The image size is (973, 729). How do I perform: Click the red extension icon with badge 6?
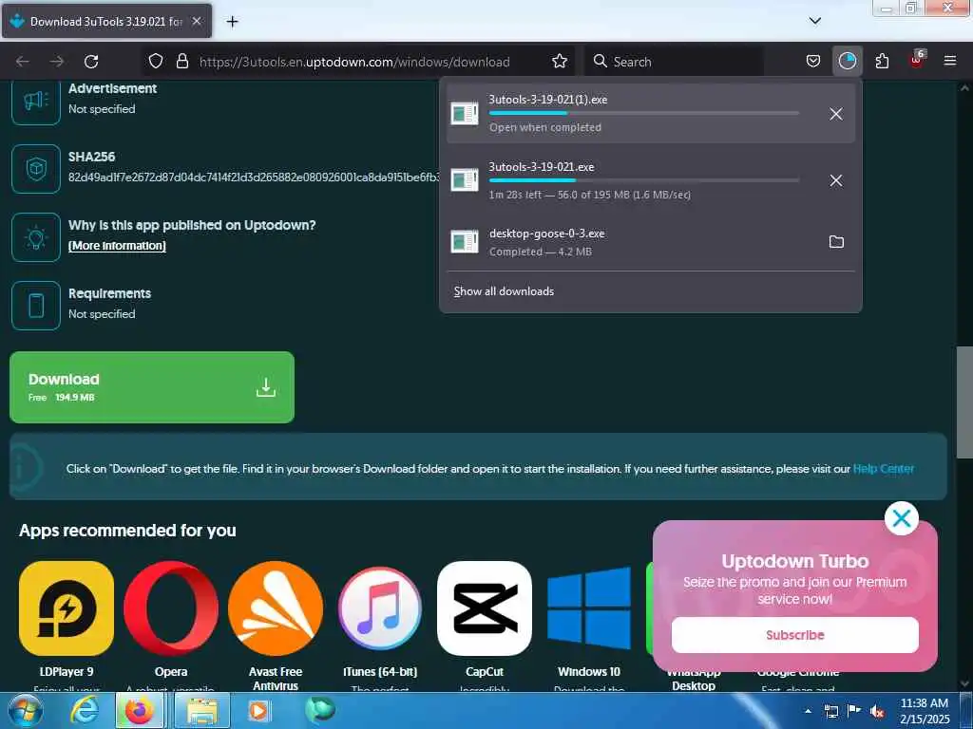tap(917, 60)
